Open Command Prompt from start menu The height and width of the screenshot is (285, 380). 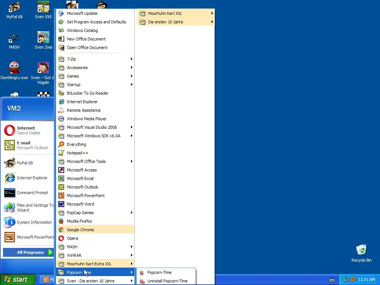(x=28, y=193)
